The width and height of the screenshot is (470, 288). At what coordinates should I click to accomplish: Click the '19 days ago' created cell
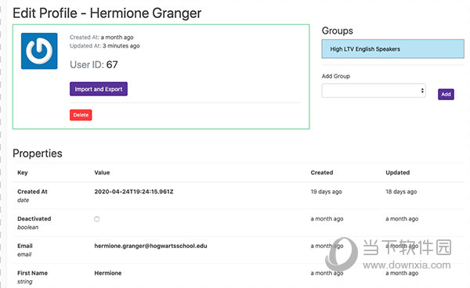coord(327,192)
